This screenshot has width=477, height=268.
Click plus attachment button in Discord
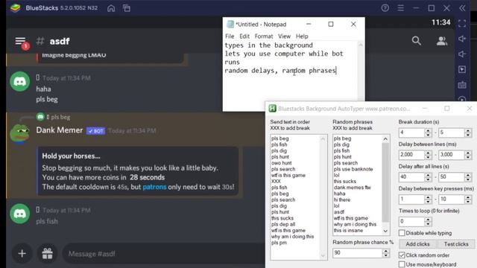tap(22, 253)
